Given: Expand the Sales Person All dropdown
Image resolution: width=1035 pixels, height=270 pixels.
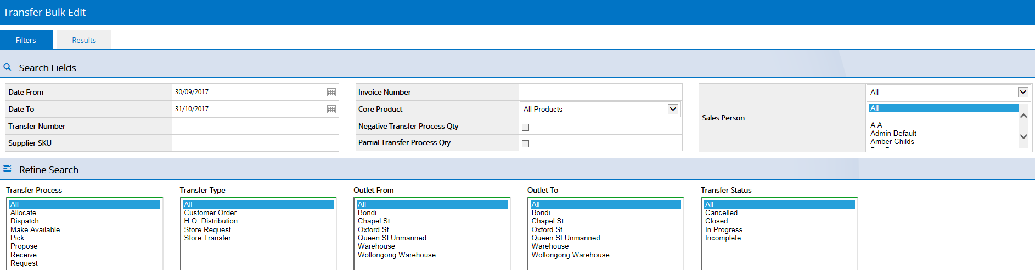Looking at the screenshot, I should 1023,92.
